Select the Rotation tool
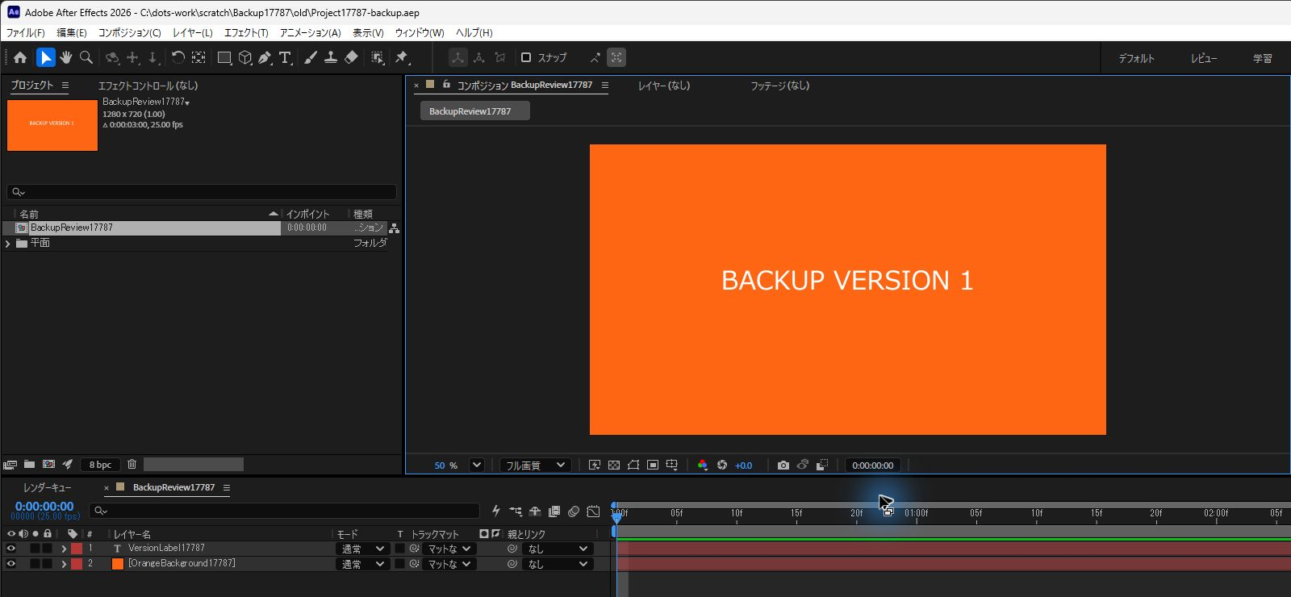This screenshot has height=597, width=1291. (x=178, y=57)
